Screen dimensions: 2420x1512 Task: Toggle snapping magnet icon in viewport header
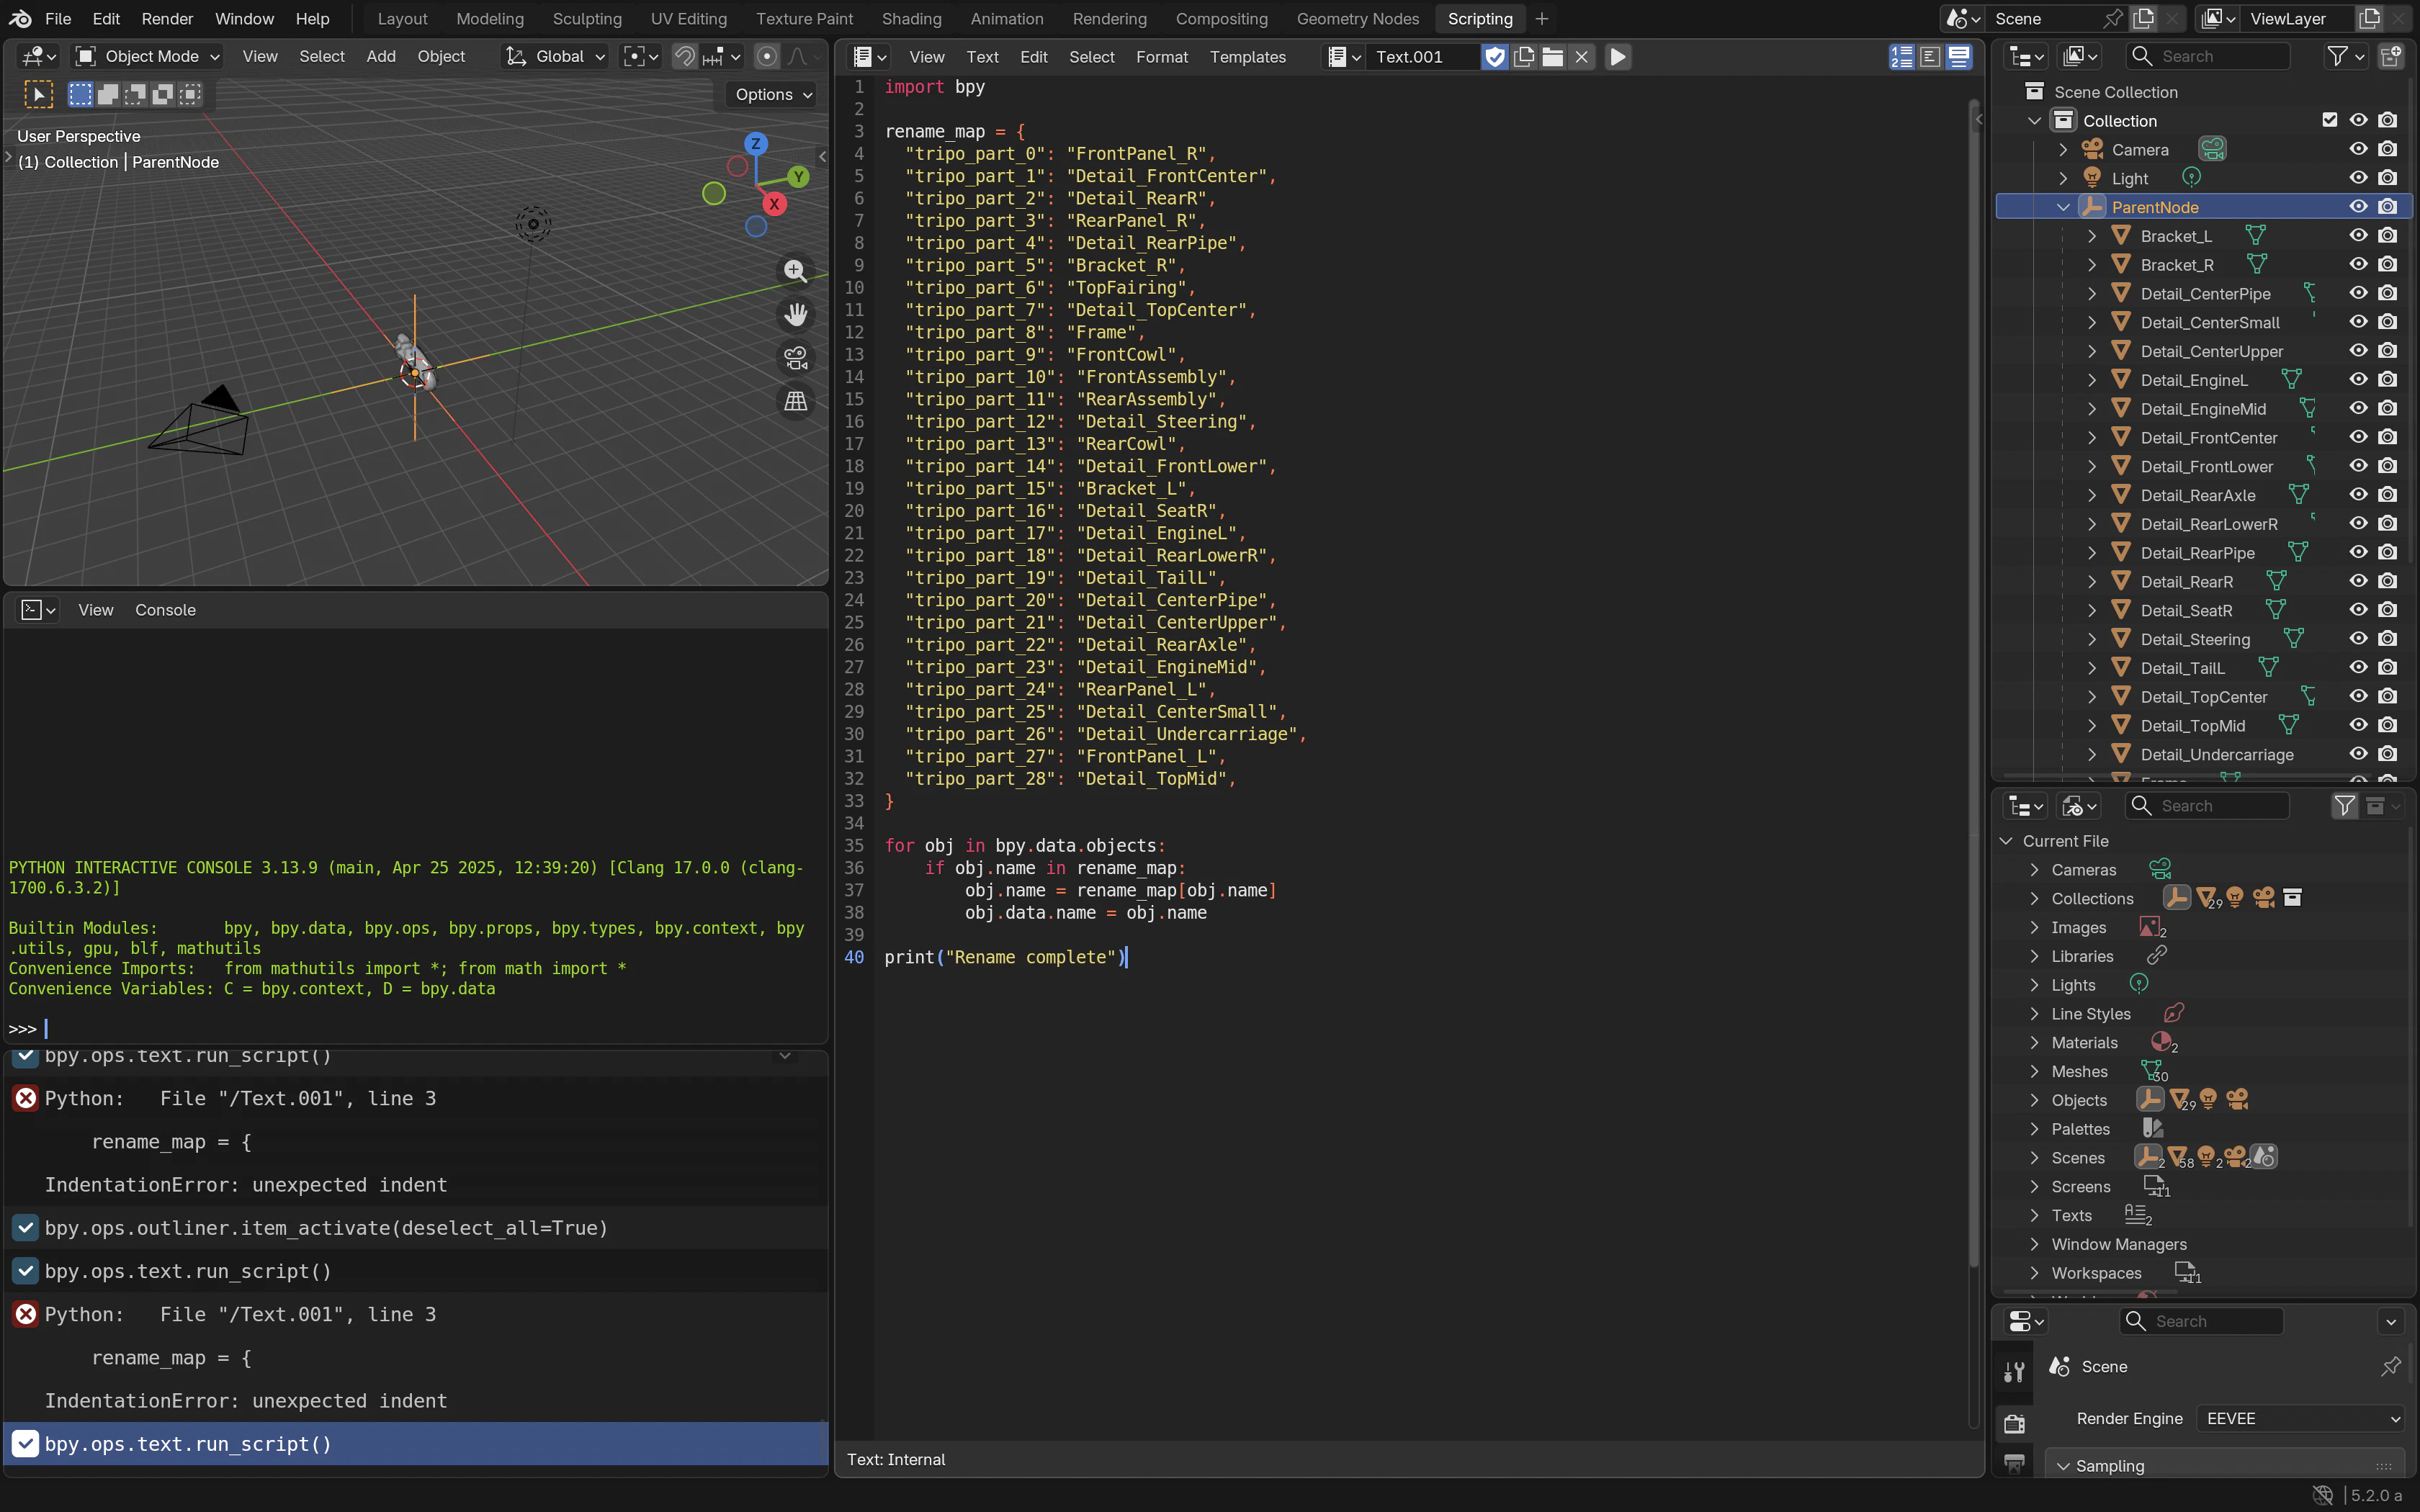click(685, 57)
